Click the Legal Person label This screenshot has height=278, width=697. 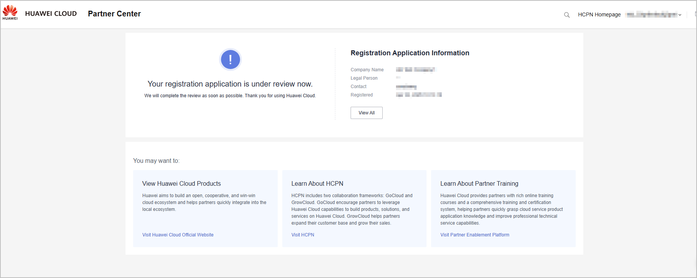pos(364,78)
